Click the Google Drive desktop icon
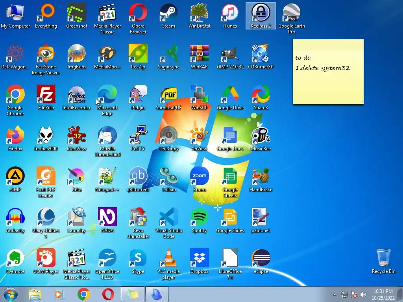The width and height of the screenshot is (403, 302). click(x=230, y=98)
